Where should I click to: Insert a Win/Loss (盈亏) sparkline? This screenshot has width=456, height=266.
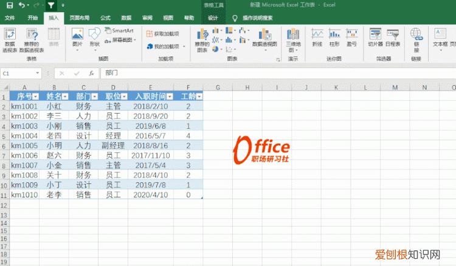[352, 38]
